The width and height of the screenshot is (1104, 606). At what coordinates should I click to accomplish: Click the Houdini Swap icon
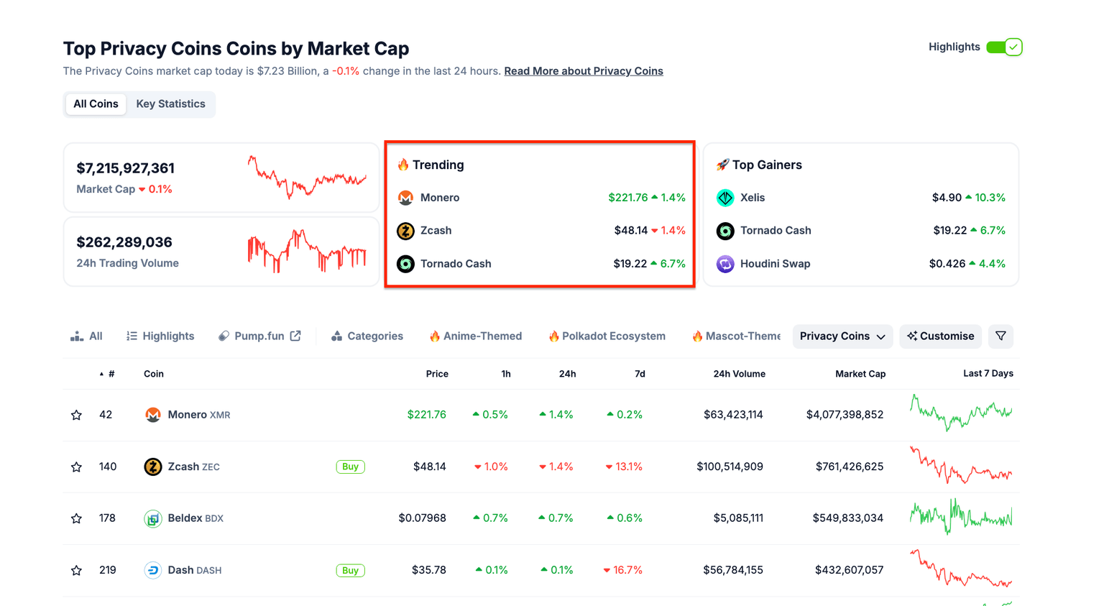pos(725,264)
